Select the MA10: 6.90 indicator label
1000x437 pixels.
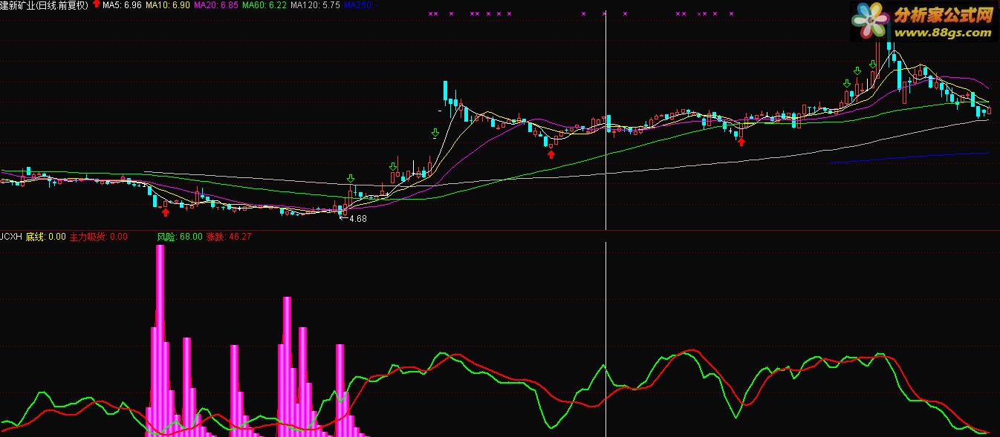tap(167, 5)
